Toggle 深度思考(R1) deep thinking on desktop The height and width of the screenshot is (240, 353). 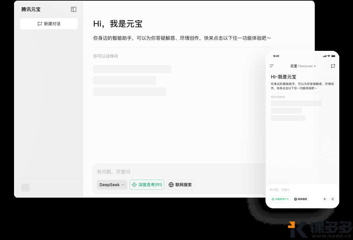147,185
